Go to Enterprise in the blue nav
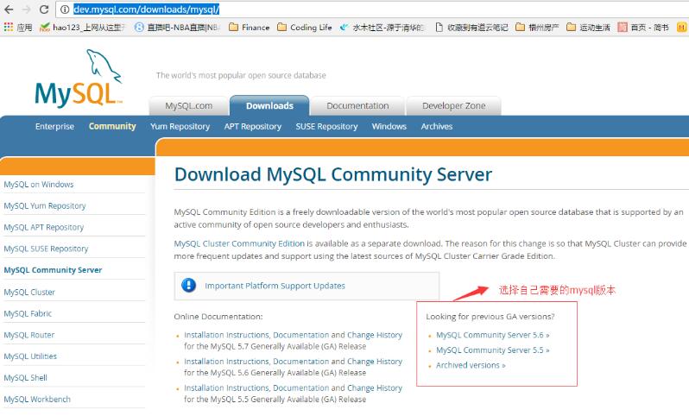 [54, 127]
